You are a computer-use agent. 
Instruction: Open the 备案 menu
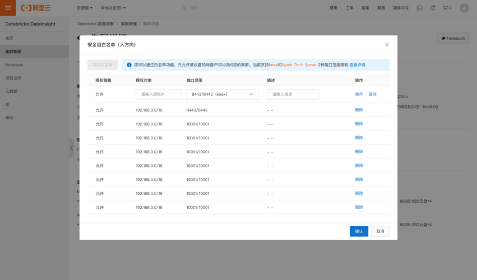click(x=365, y=8)
